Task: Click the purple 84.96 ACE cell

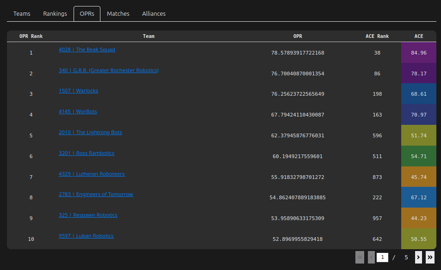Action: (x=418, y=53)
